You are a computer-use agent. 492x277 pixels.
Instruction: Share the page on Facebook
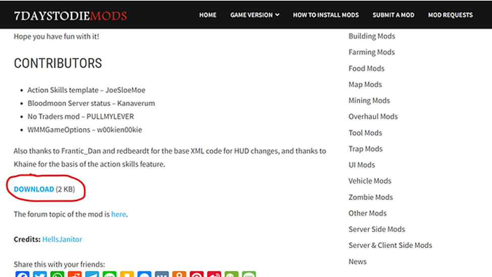22,274
